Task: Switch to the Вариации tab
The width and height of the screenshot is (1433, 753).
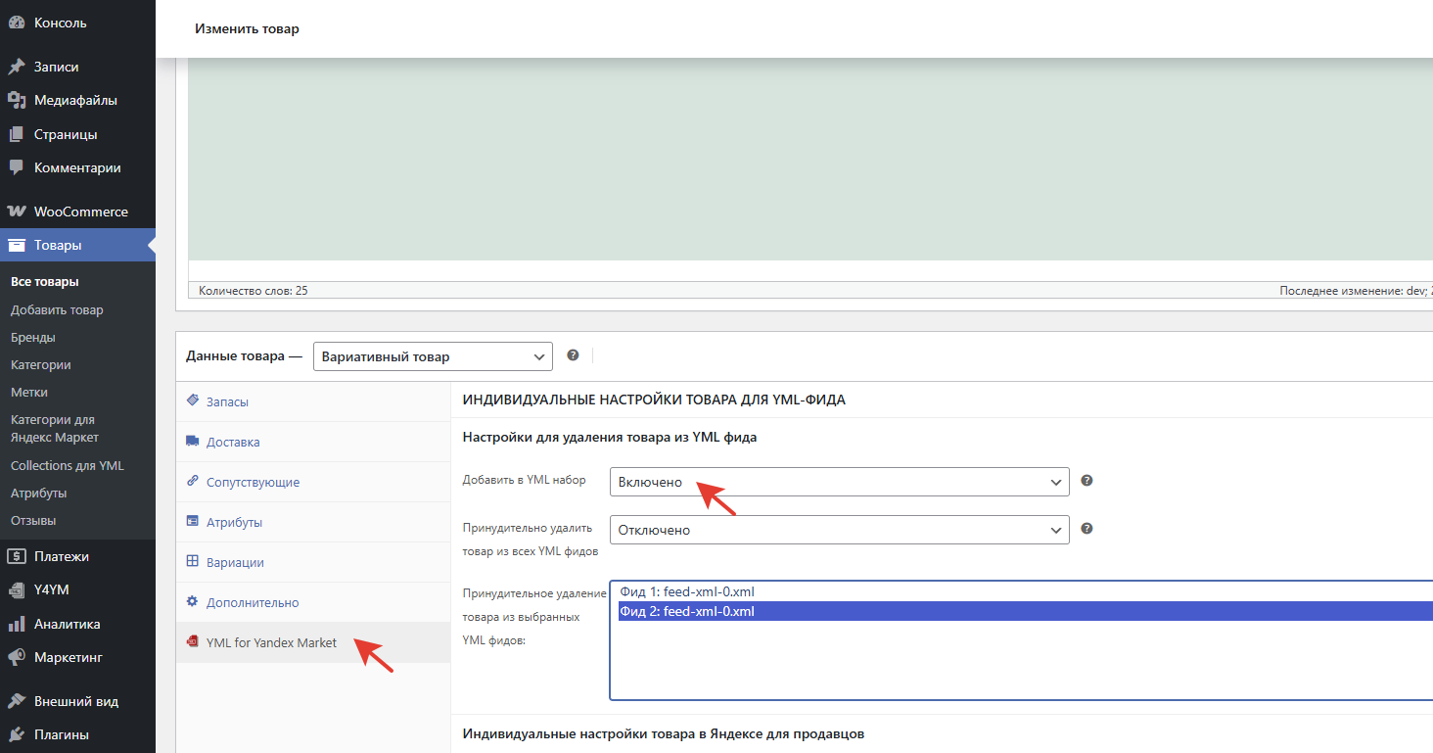Action: coord(235,563)
